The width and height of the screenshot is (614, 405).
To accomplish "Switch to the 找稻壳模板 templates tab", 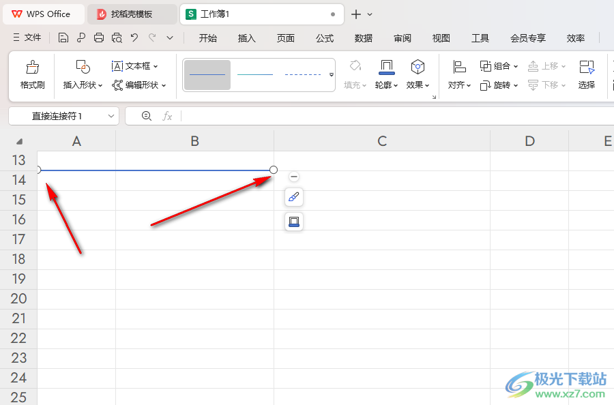I will [132, 14].
